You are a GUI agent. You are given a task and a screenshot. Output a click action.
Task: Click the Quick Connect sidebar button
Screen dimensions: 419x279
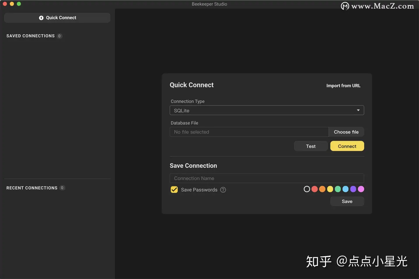click(x=57, y=18)
